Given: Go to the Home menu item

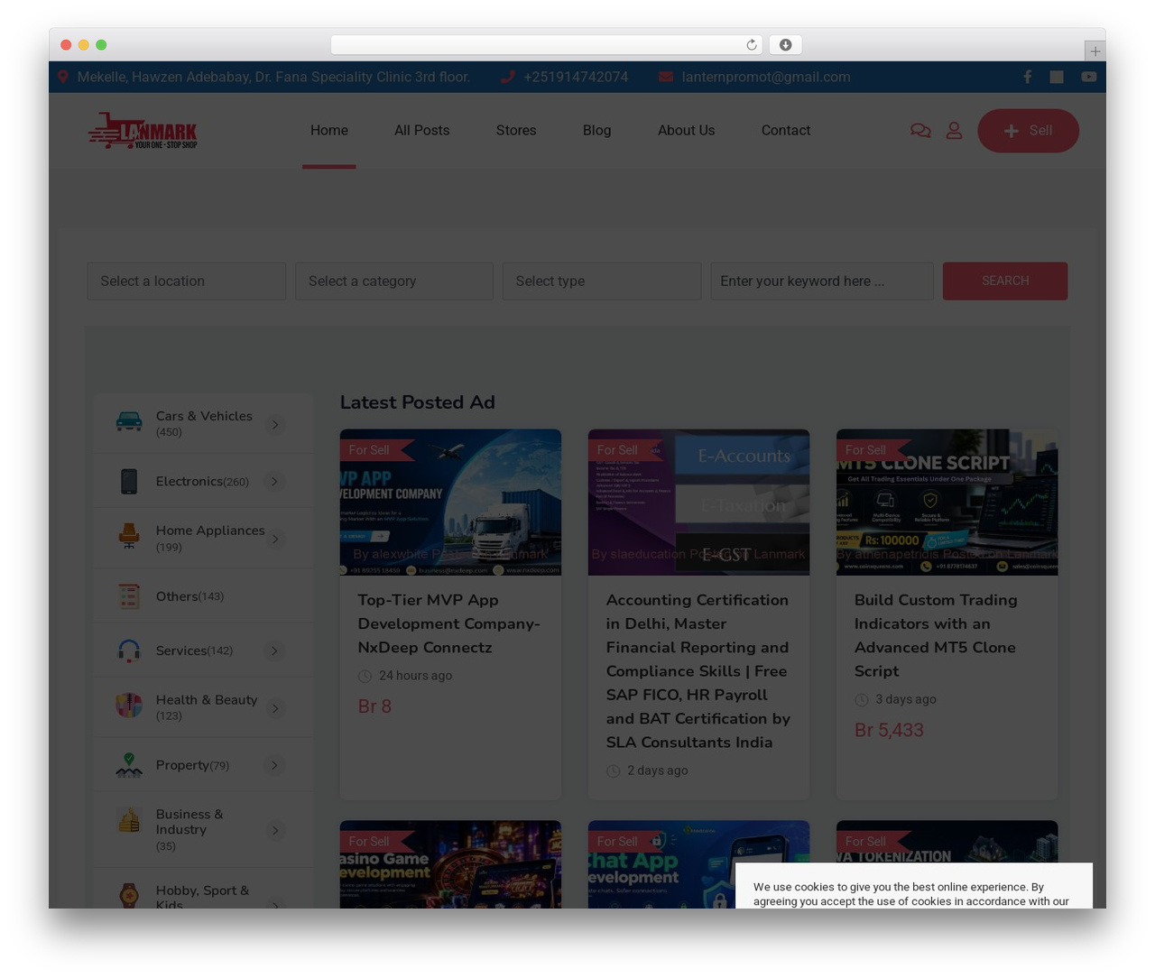Looking at the screenshot, I should point(329,131).
